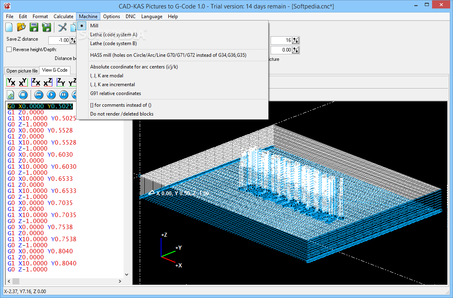Click G-code list horizontal scroll right arrow
Screen dimensions: 453x298
point(120,281)
